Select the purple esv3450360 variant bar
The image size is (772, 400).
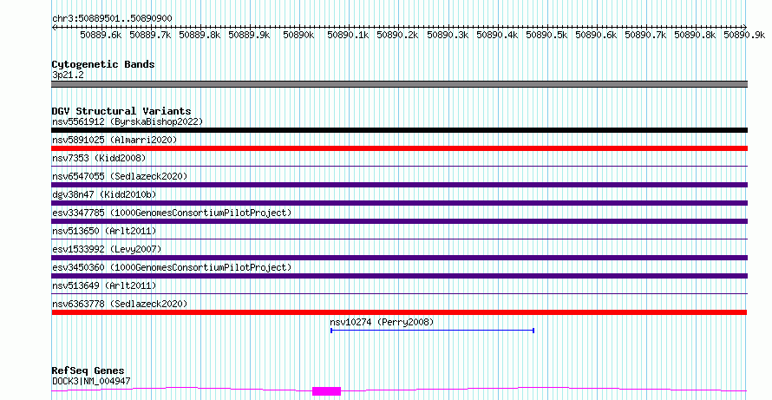coord(399,276)
